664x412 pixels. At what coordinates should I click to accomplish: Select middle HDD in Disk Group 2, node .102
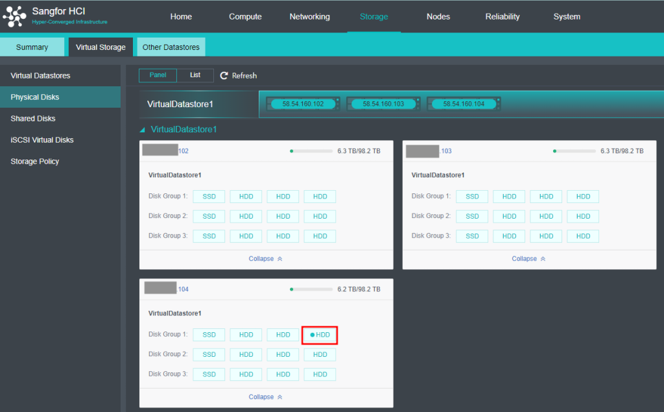tap(283, 216)
